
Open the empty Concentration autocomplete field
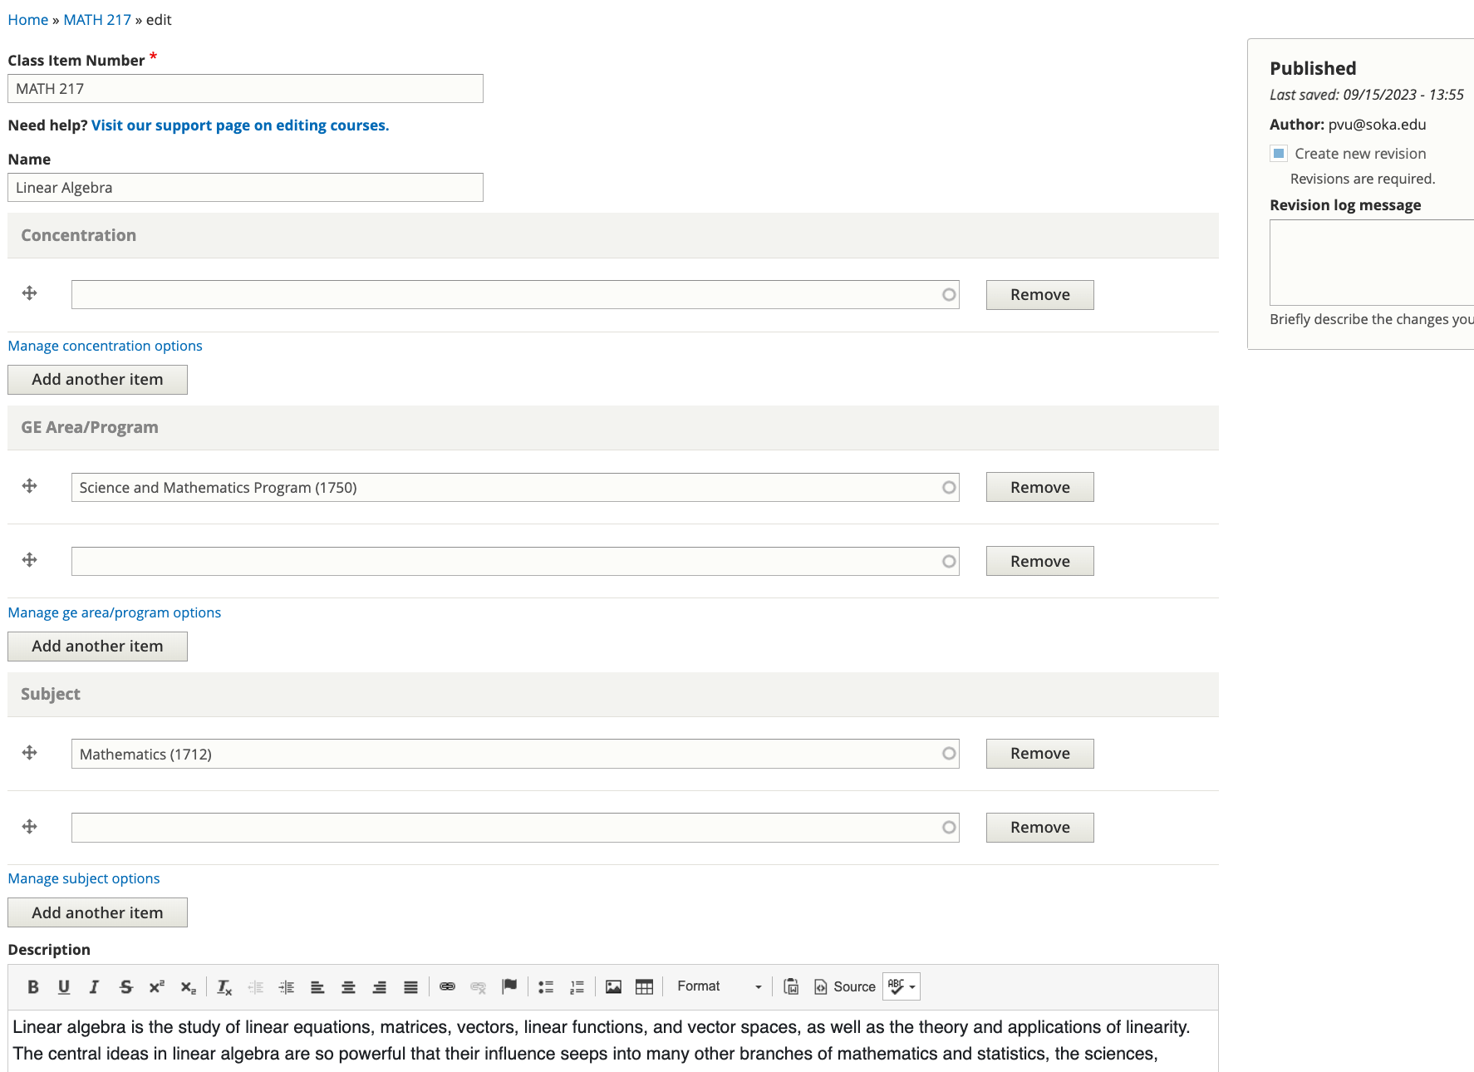513,294
